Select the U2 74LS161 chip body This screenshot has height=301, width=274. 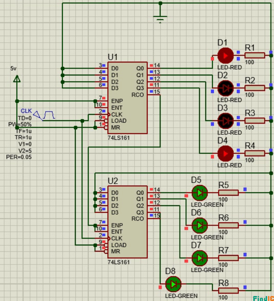(x=127, y=222)
